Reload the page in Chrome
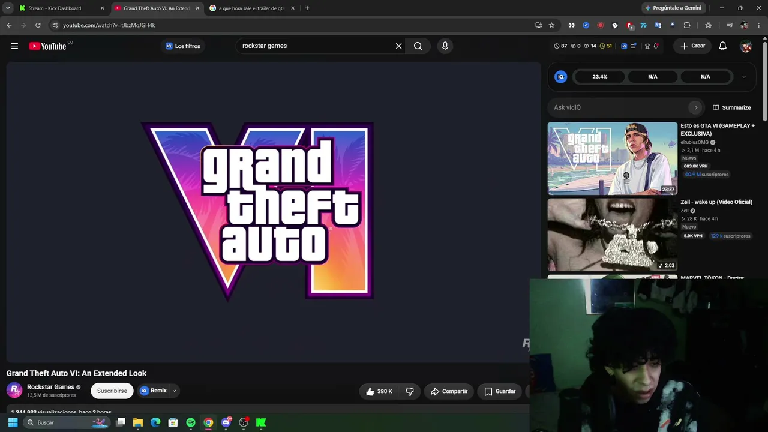This screenshot has width=768, height=432. [38, 25]
